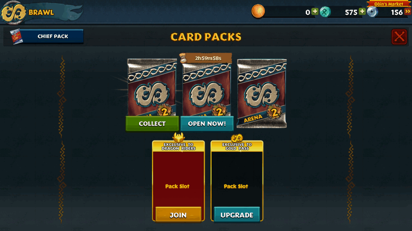Tap the Open Now! button
Viewport: 412px width, 231px height.
(207, 124)
